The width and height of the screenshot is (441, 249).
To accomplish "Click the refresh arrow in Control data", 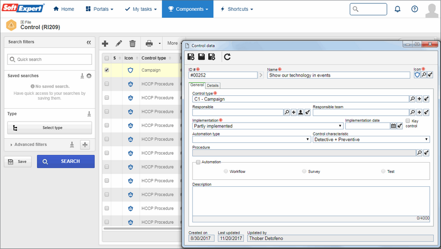I will pos(227,57).
